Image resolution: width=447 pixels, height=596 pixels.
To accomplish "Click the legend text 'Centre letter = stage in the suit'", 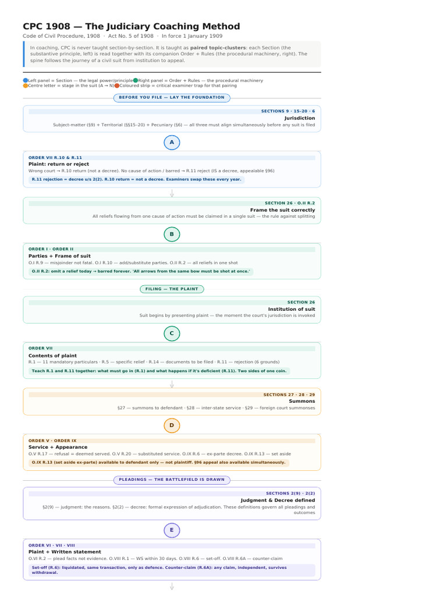I will (70, 86).
